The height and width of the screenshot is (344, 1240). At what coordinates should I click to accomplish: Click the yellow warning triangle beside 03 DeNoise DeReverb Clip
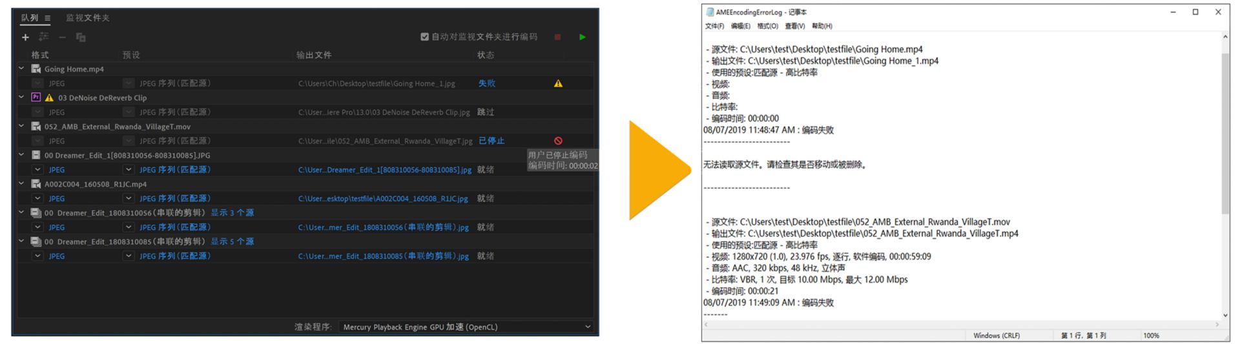pos(49,98)
